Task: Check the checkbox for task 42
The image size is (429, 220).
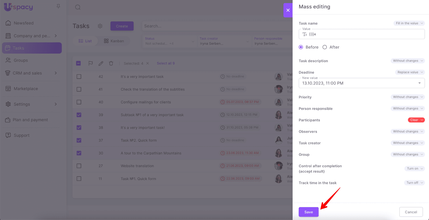Action: pos(79,77)
